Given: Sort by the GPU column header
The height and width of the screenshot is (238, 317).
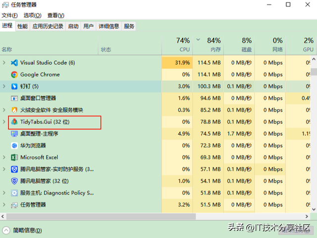Looking at the screenshot, I should click(301, 45).
